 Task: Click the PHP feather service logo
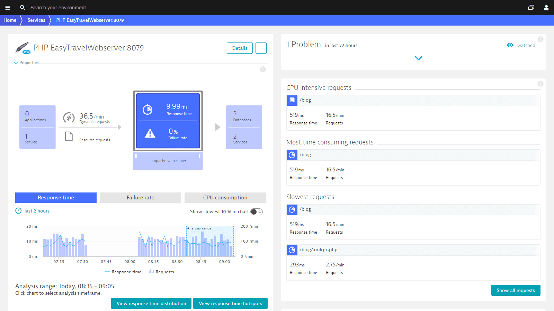tap(23, 48)
